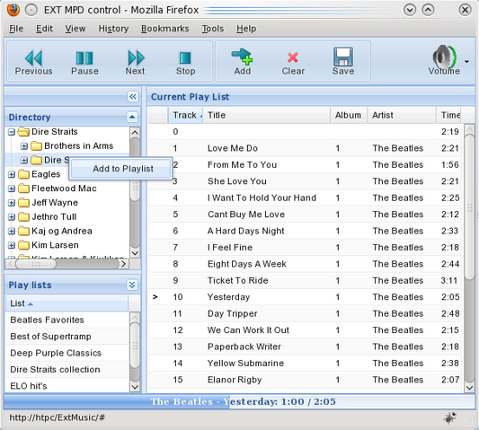
Task: Select Kim Larsen tree item
Action: point(56,245)
